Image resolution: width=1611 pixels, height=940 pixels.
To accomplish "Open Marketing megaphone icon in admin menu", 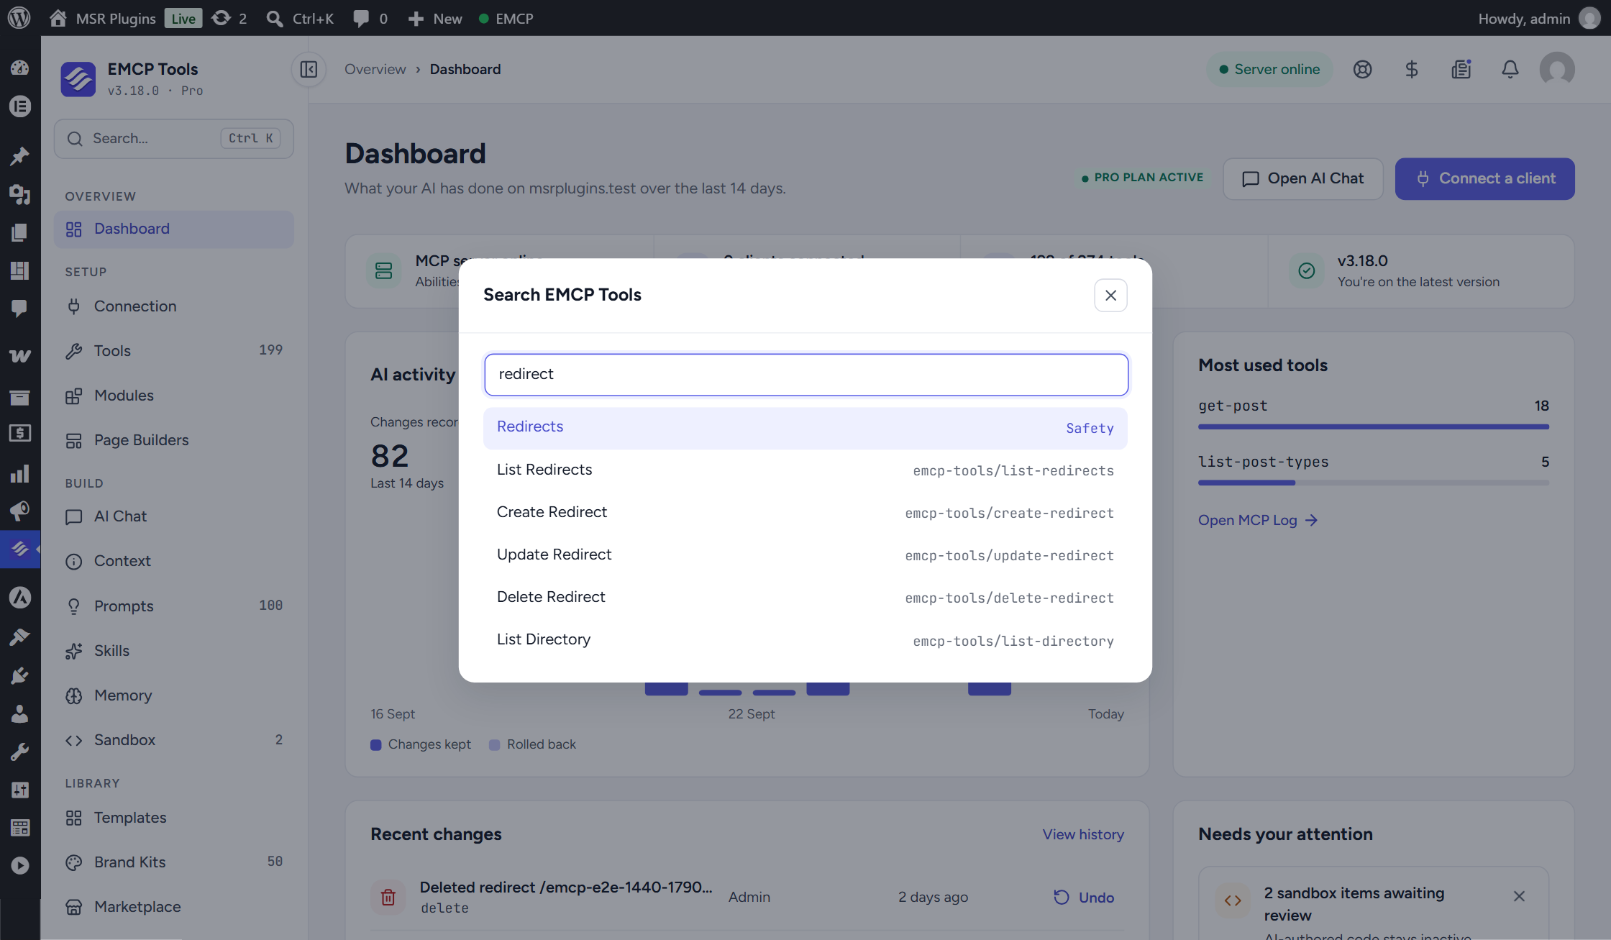I will (20, 511).
